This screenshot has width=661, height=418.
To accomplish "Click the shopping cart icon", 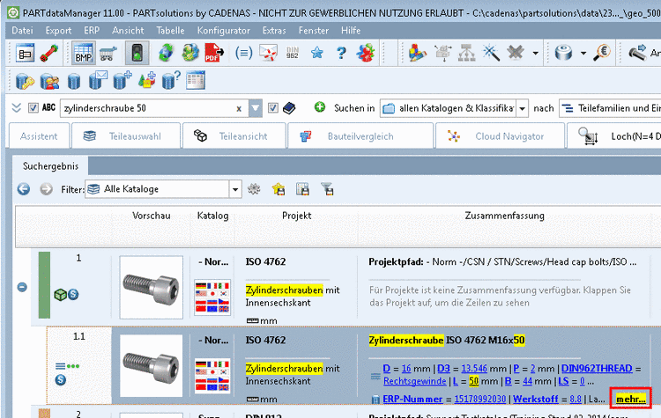I will (x=108, y=54).
